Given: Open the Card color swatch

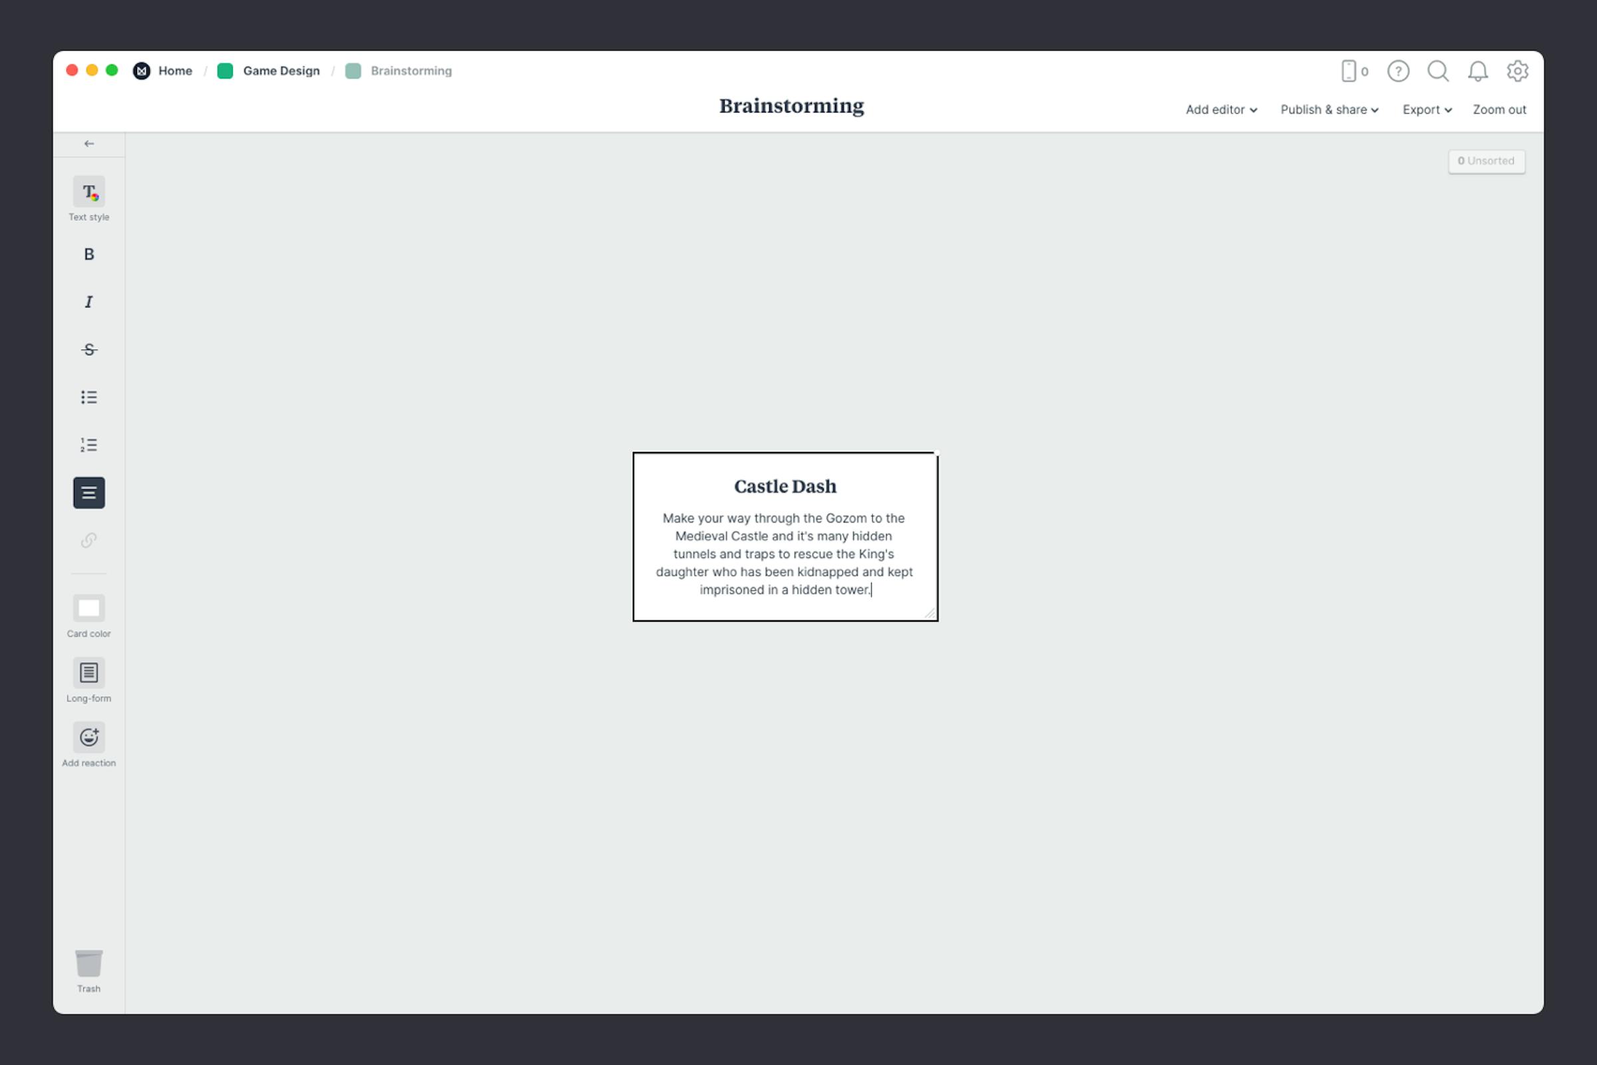Looking at the screenshot, I should [89, 608].
